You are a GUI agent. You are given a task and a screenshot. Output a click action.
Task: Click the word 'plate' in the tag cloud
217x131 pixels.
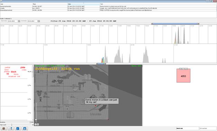pyautogui.click(x=23, y=67)
